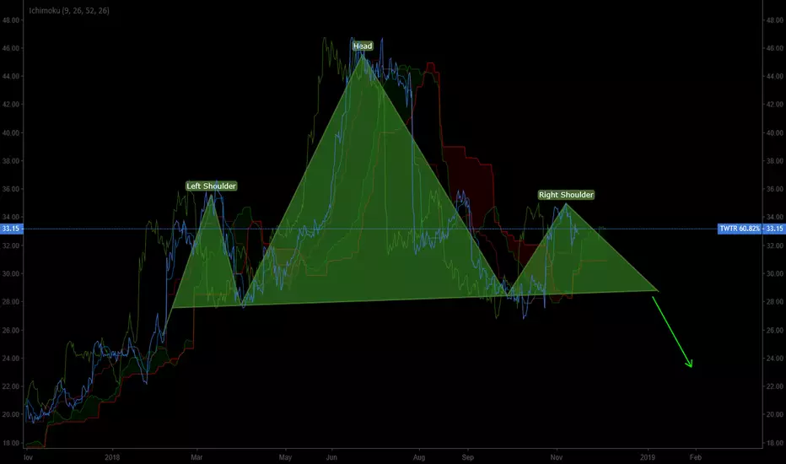
Task: Click the Jun label on the time axis
Action: [x=331, y=457]
